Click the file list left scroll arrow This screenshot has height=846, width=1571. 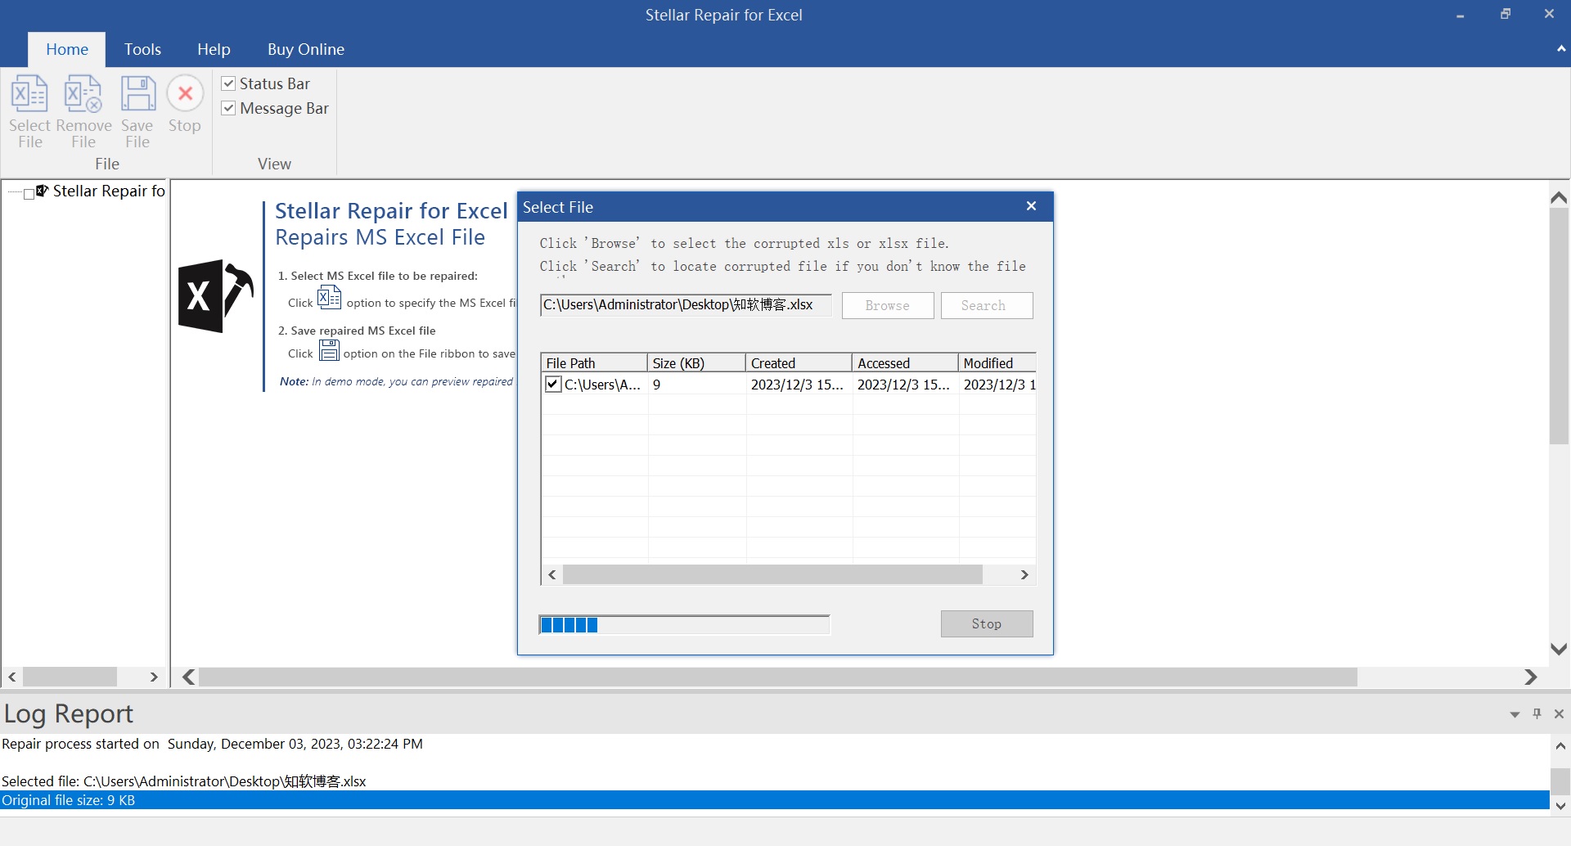(552, 574)
